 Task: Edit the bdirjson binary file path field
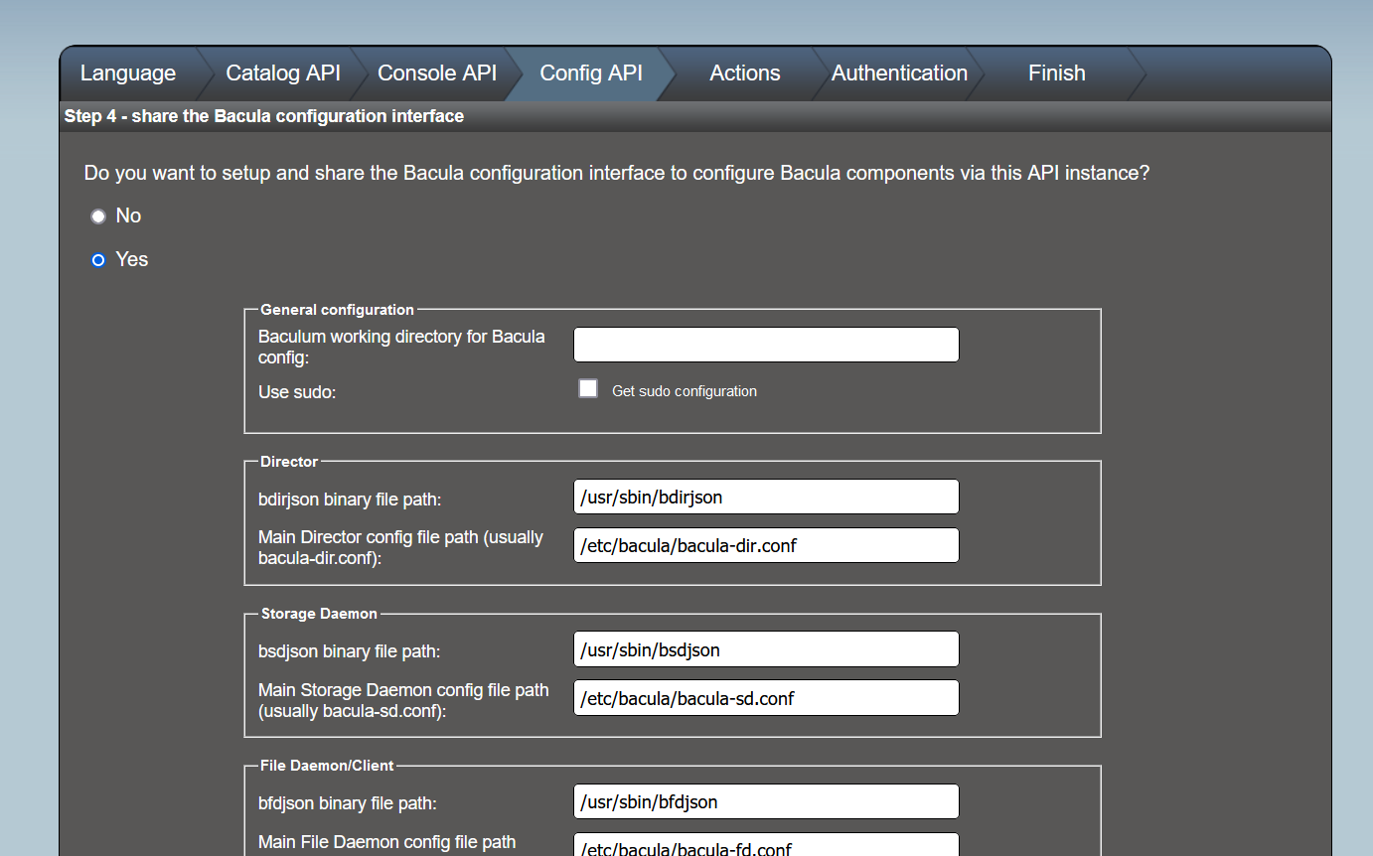(766, 498)
